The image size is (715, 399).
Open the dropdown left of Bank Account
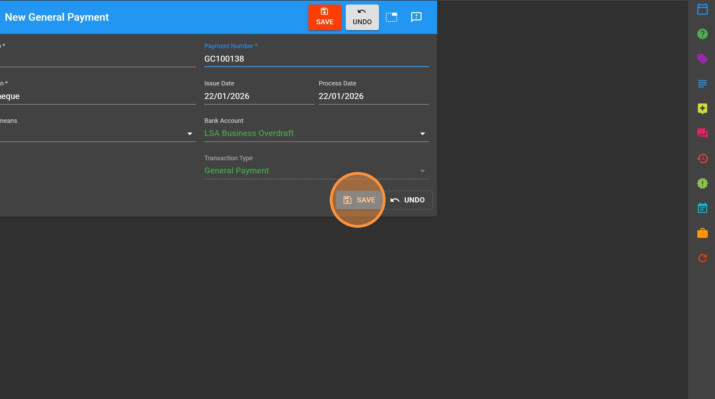pyautogui.click(x=189, y=134)
